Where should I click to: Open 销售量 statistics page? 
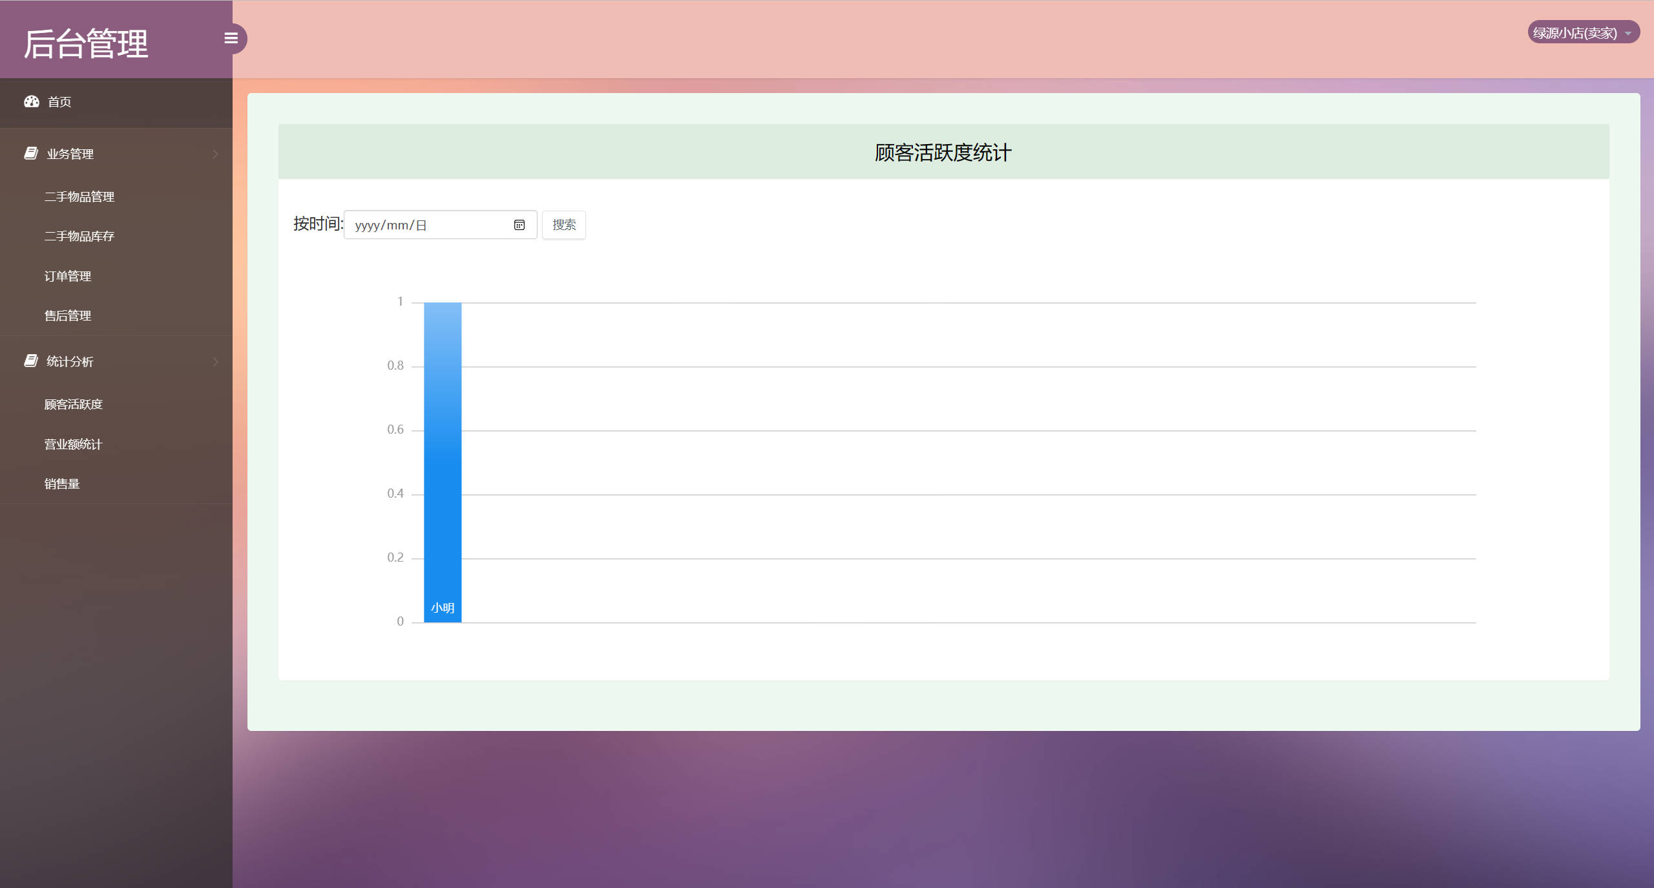pyautogui.click(x=63, y=483)
